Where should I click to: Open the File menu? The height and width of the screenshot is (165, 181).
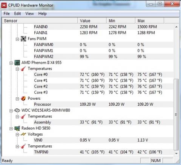coord(6,14)
